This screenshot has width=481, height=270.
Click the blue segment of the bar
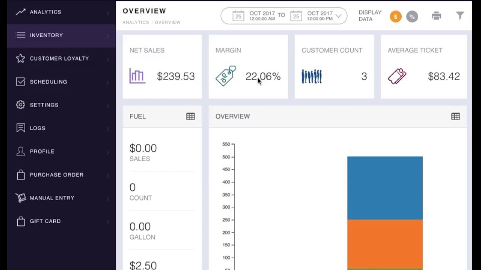[385, 188]
